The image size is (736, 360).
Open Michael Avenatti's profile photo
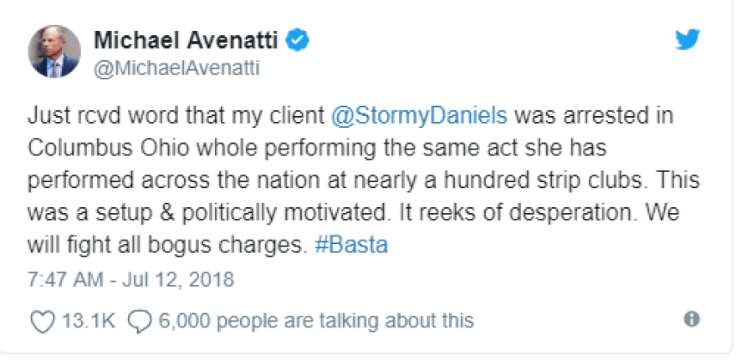pos(54,51)
